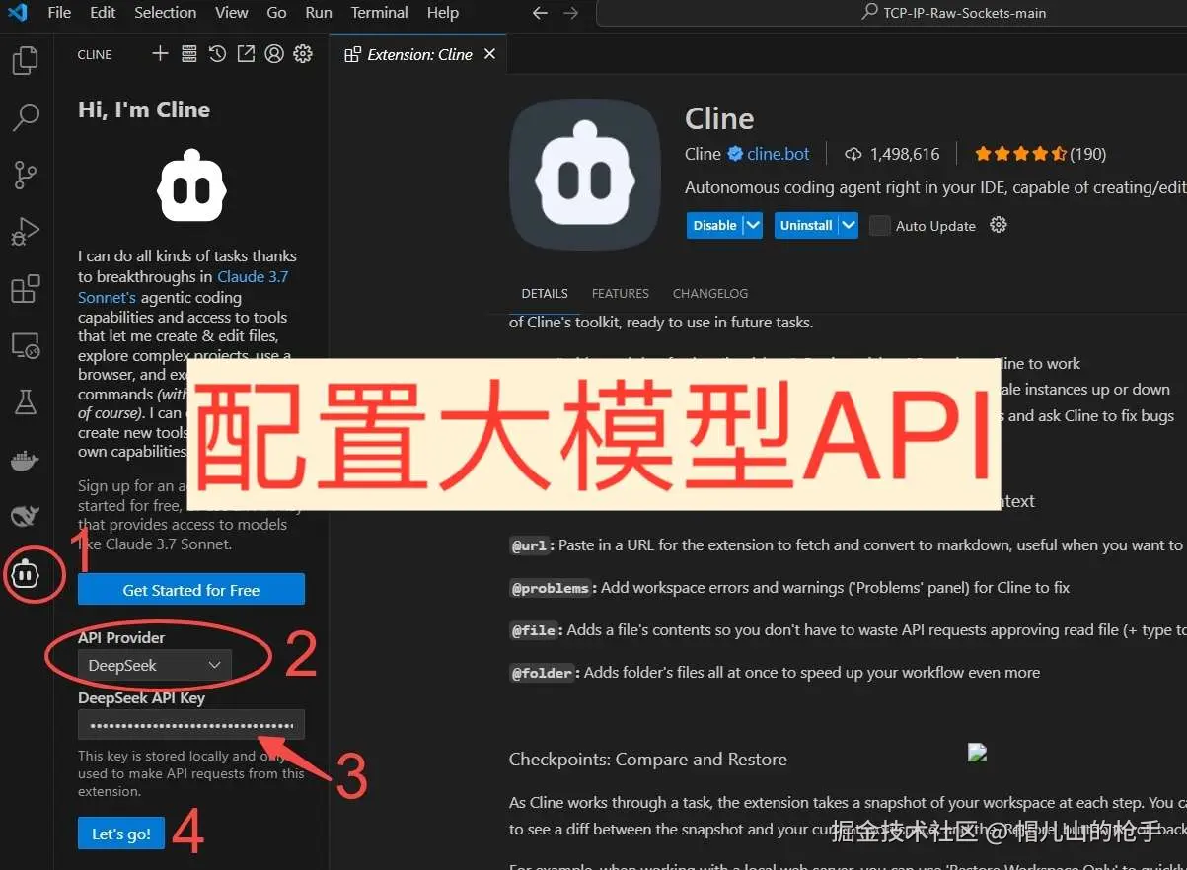Toggle the Auto Update checkbox
This screenshot has width=1187, height=870.
879,225
